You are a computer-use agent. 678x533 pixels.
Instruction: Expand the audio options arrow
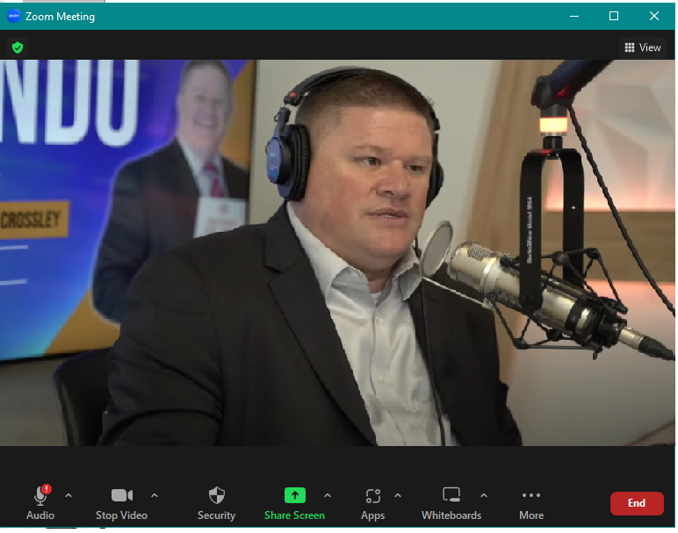(69, 495)
